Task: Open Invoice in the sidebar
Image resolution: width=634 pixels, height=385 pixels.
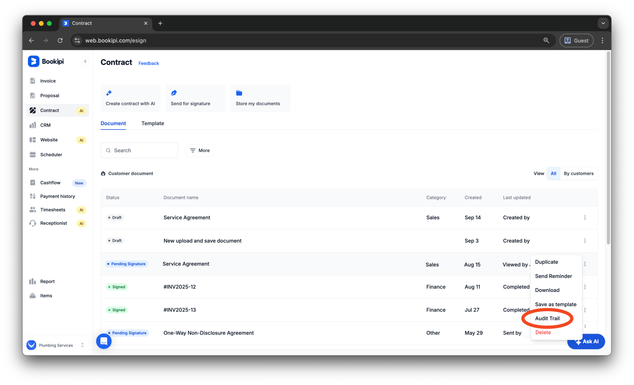Action: pos(48,81)
